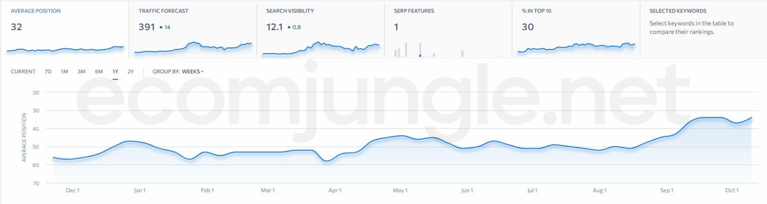Click the green traffic forecast increase arrow
Screen dimensions: 767x204
161,27
